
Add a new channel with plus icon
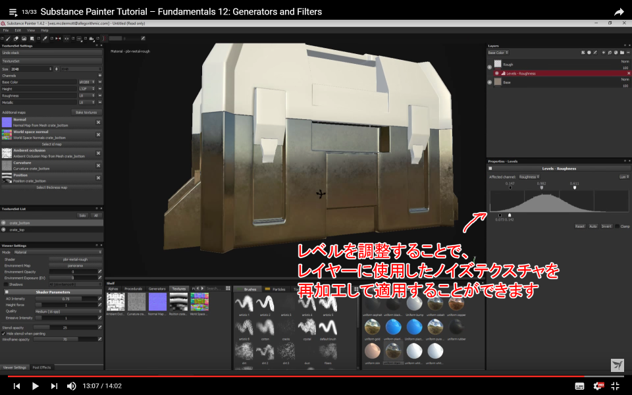(x=99, y=75)
